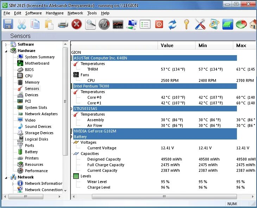Select CPU in the Hardware tree

[29, 76]
